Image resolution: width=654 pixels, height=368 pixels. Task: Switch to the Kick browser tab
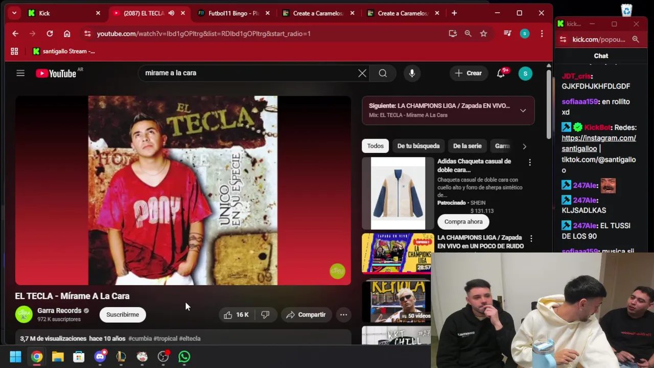click(x=64, y=13)
